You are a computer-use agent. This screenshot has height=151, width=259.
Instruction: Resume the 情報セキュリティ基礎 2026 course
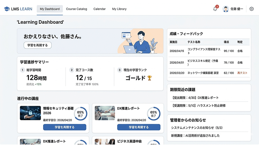coord(65,127)
